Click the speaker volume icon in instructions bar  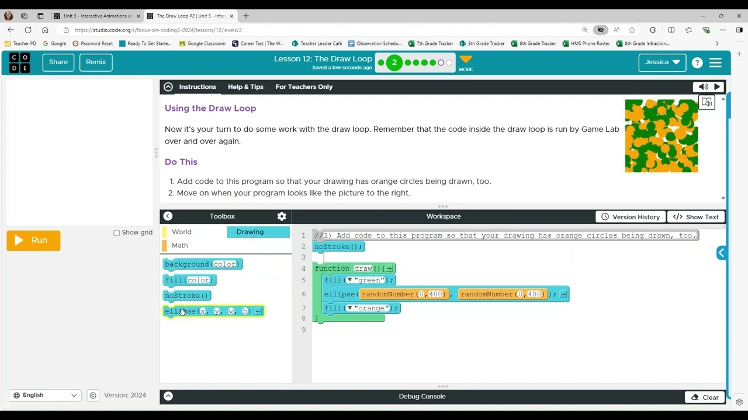pos(703,87)
